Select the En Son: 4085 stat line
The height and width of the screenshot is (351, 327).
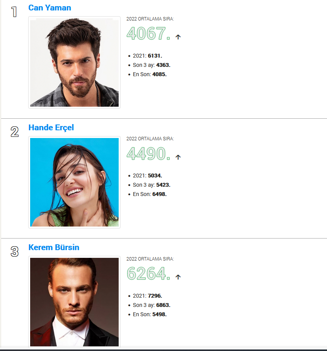[x=150, y=74]
